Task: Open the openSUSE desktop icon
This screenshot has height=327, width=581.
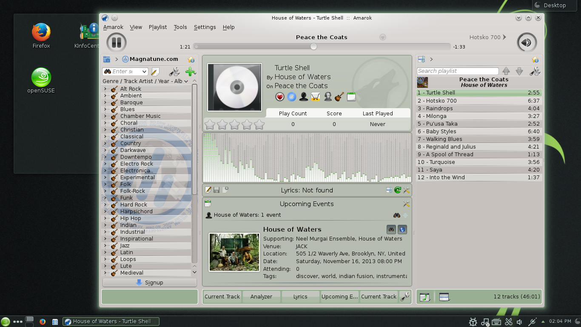Action: (41, 80)
